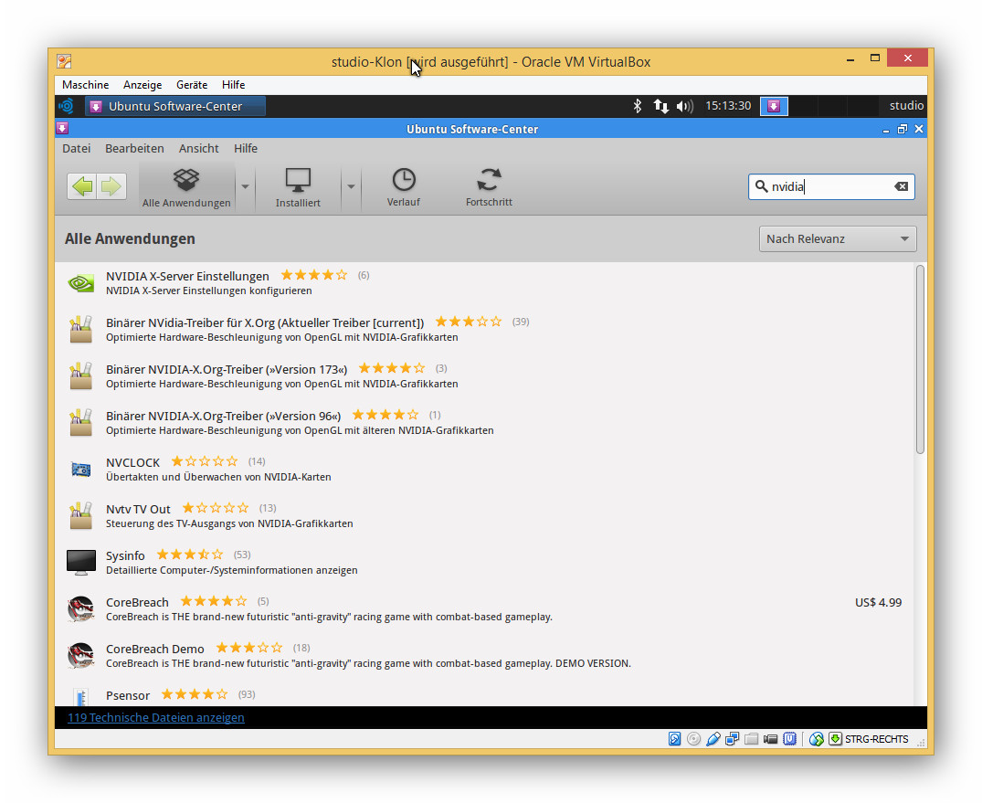
Task: Click the VirtualBox mouse integration status icon
Action: point(816,739)
